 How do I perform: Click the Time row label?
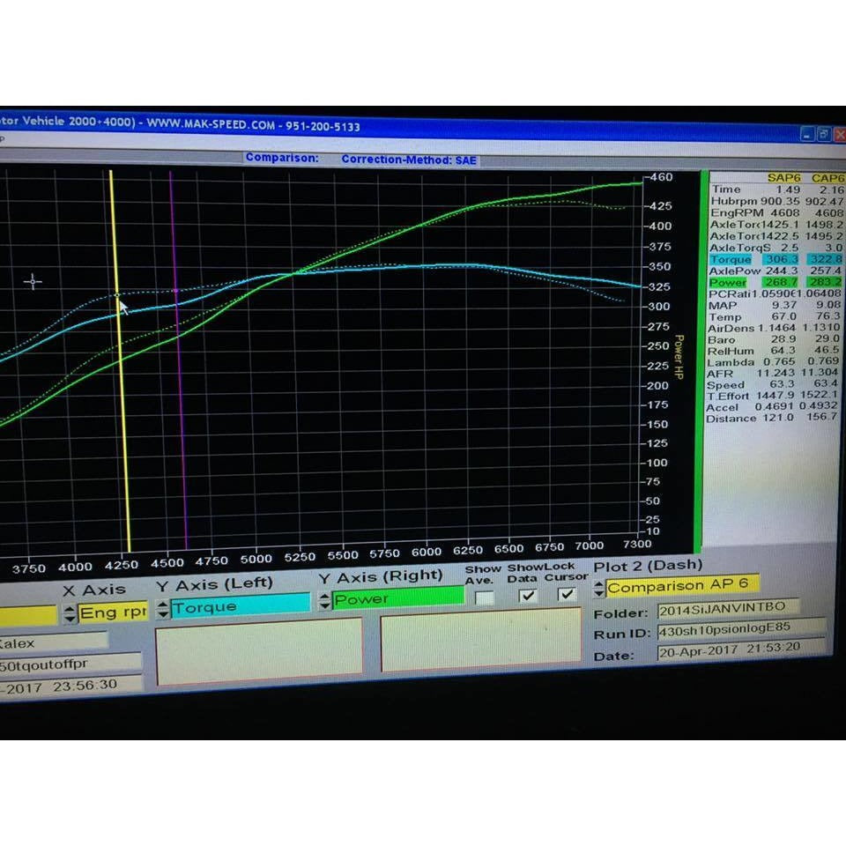(726, 189)
